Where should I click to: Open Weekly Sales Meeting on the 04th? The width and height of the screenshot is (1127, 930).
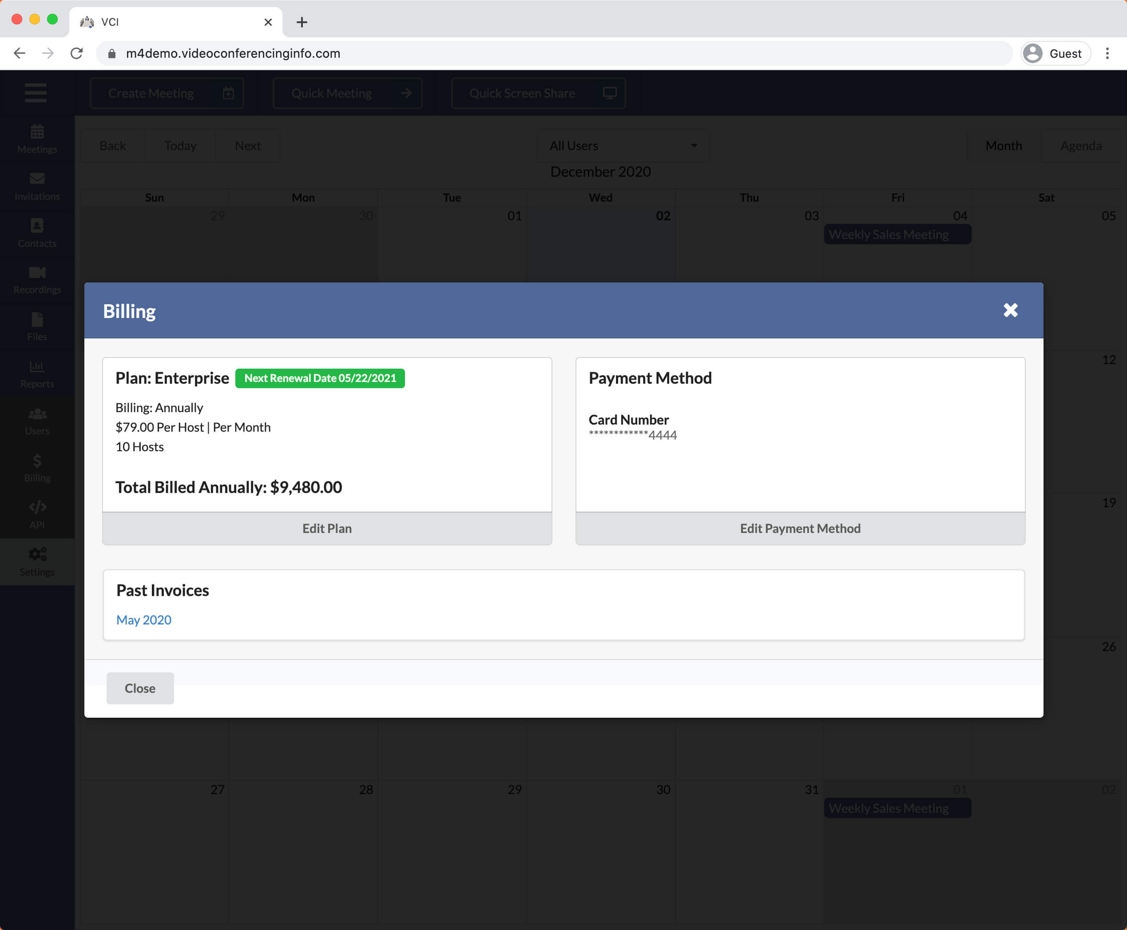click(x=897, y=234)
